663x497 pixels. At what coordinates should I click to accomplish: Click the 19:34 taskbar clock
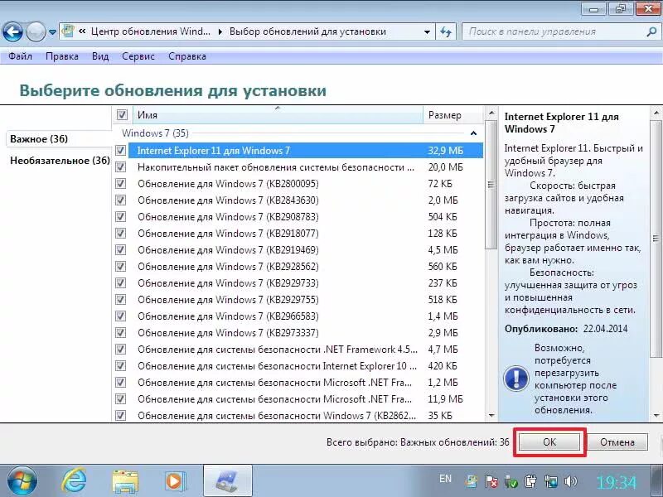tap(616, 482)
